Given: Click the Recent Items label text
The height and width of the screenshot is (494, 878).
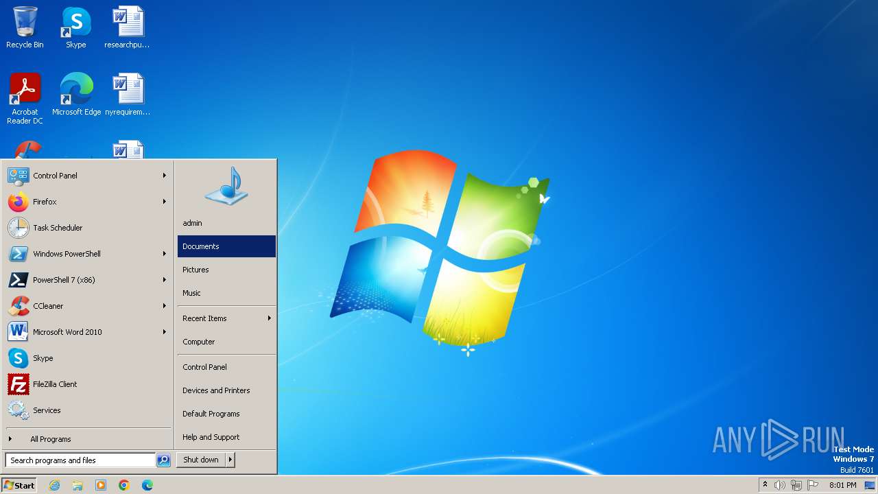Looking at the screenshot, I should [x=204, y=318].
